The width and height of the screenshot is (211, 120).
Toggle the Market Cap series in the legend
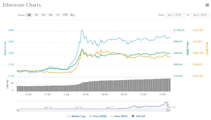click(76, 116)
